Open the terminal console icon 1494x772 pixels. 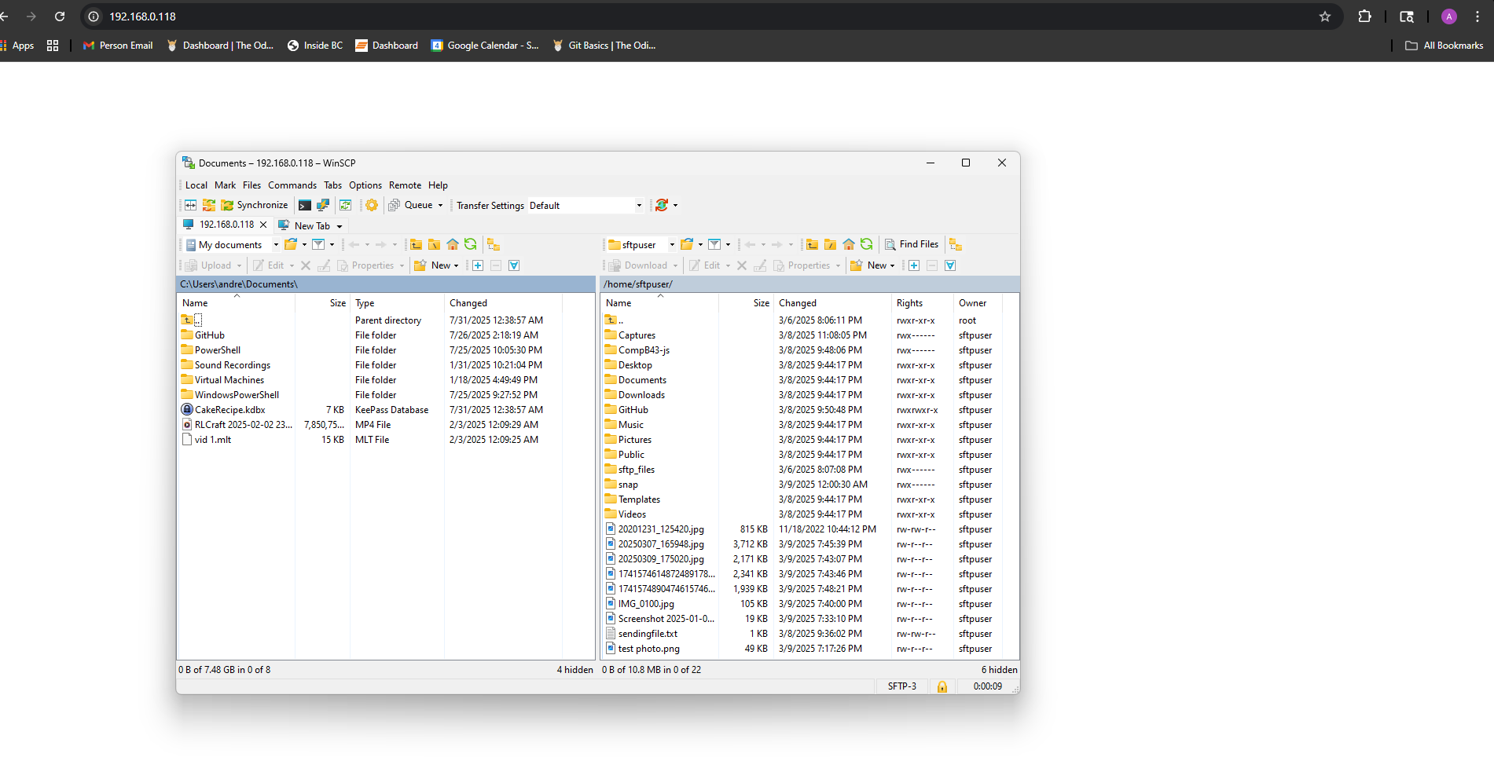coord(305,205)
